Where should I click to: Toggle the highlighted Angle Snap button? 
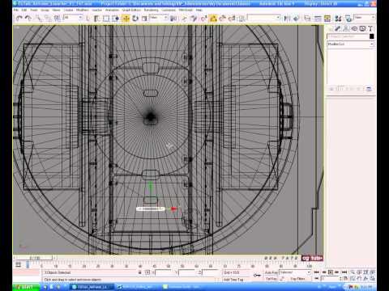tap(213, 19)
